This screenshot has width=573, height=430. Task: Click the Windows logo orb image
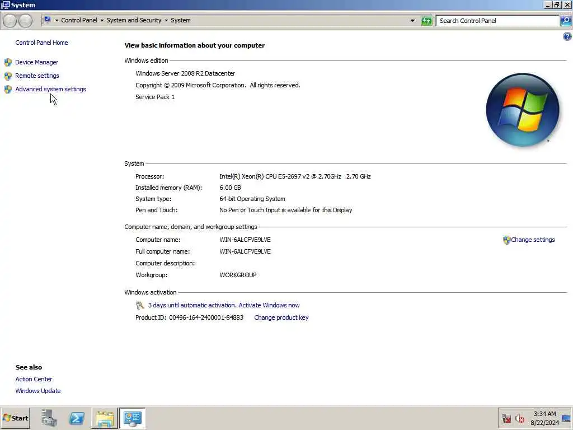coord(523,110)
